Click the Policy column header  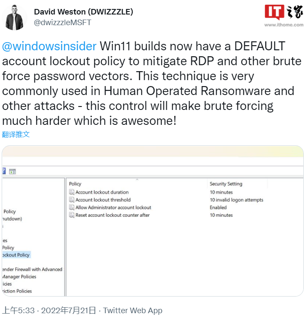pyautogui.click(x=75, y=184)
